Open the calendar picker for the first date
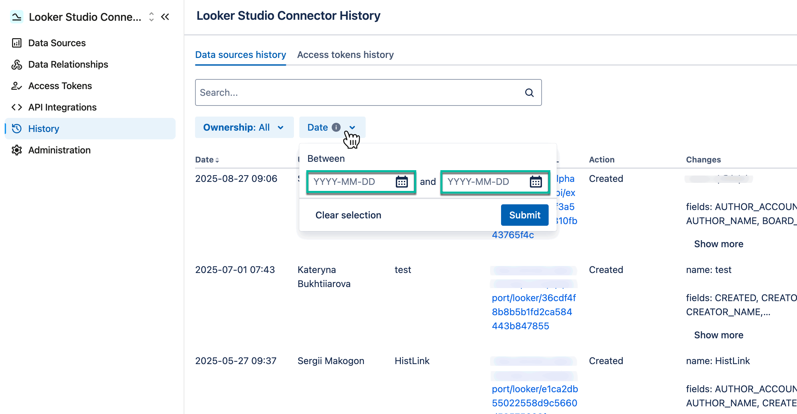Screen dimensions: 797x414 click(402, 182)
